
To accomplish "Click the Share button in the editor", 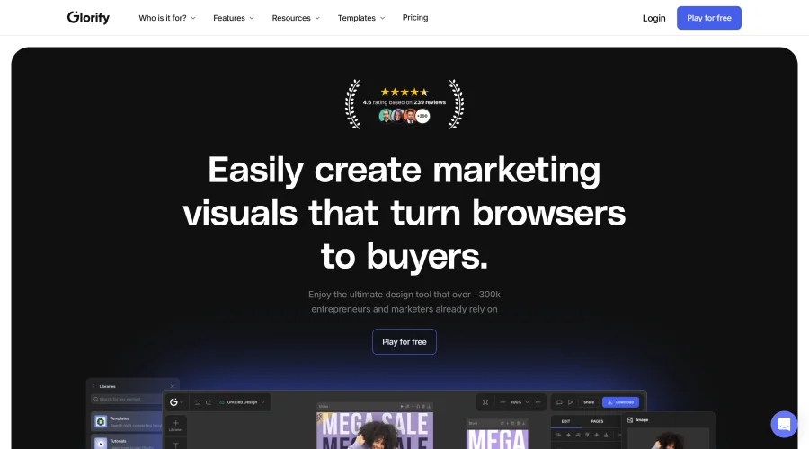I will click(589, 402).
